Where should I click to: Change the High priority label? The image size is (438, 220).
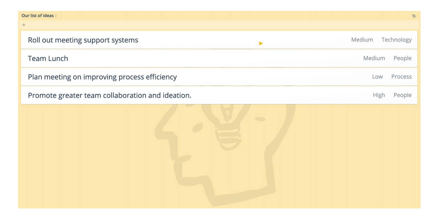pos(379,95)
